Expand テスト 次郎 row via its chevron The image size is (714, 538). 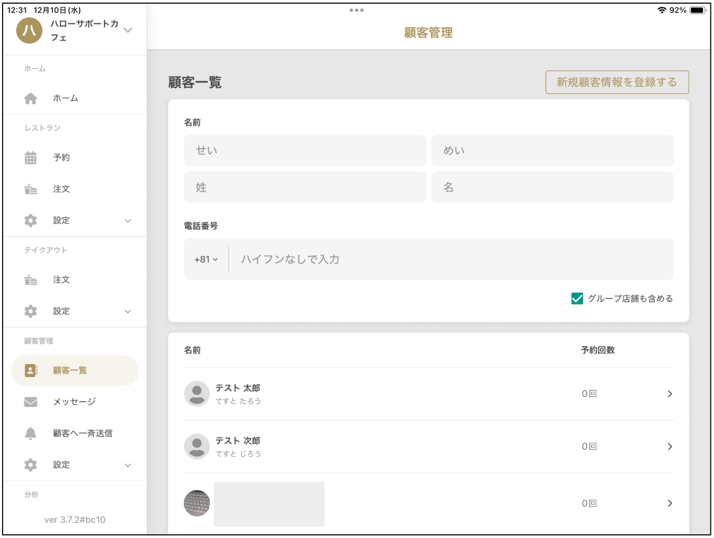click(x=670, y=446)
